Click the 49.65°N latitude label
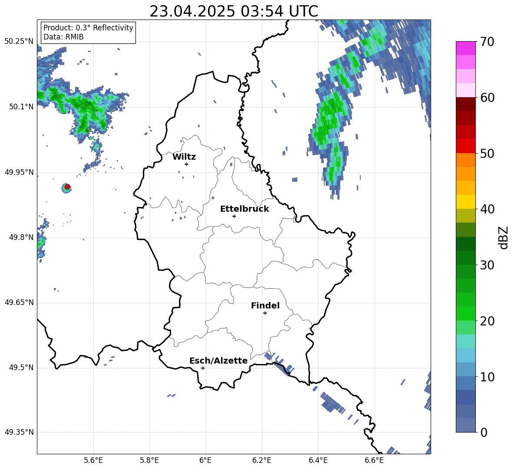Viewport: 514px width, 469px height. [19, 302]
